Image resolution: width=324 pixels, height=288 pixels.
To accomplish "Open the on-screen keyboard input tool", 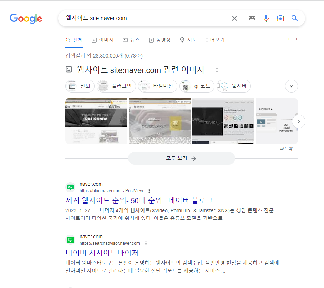I will [252, 18].
